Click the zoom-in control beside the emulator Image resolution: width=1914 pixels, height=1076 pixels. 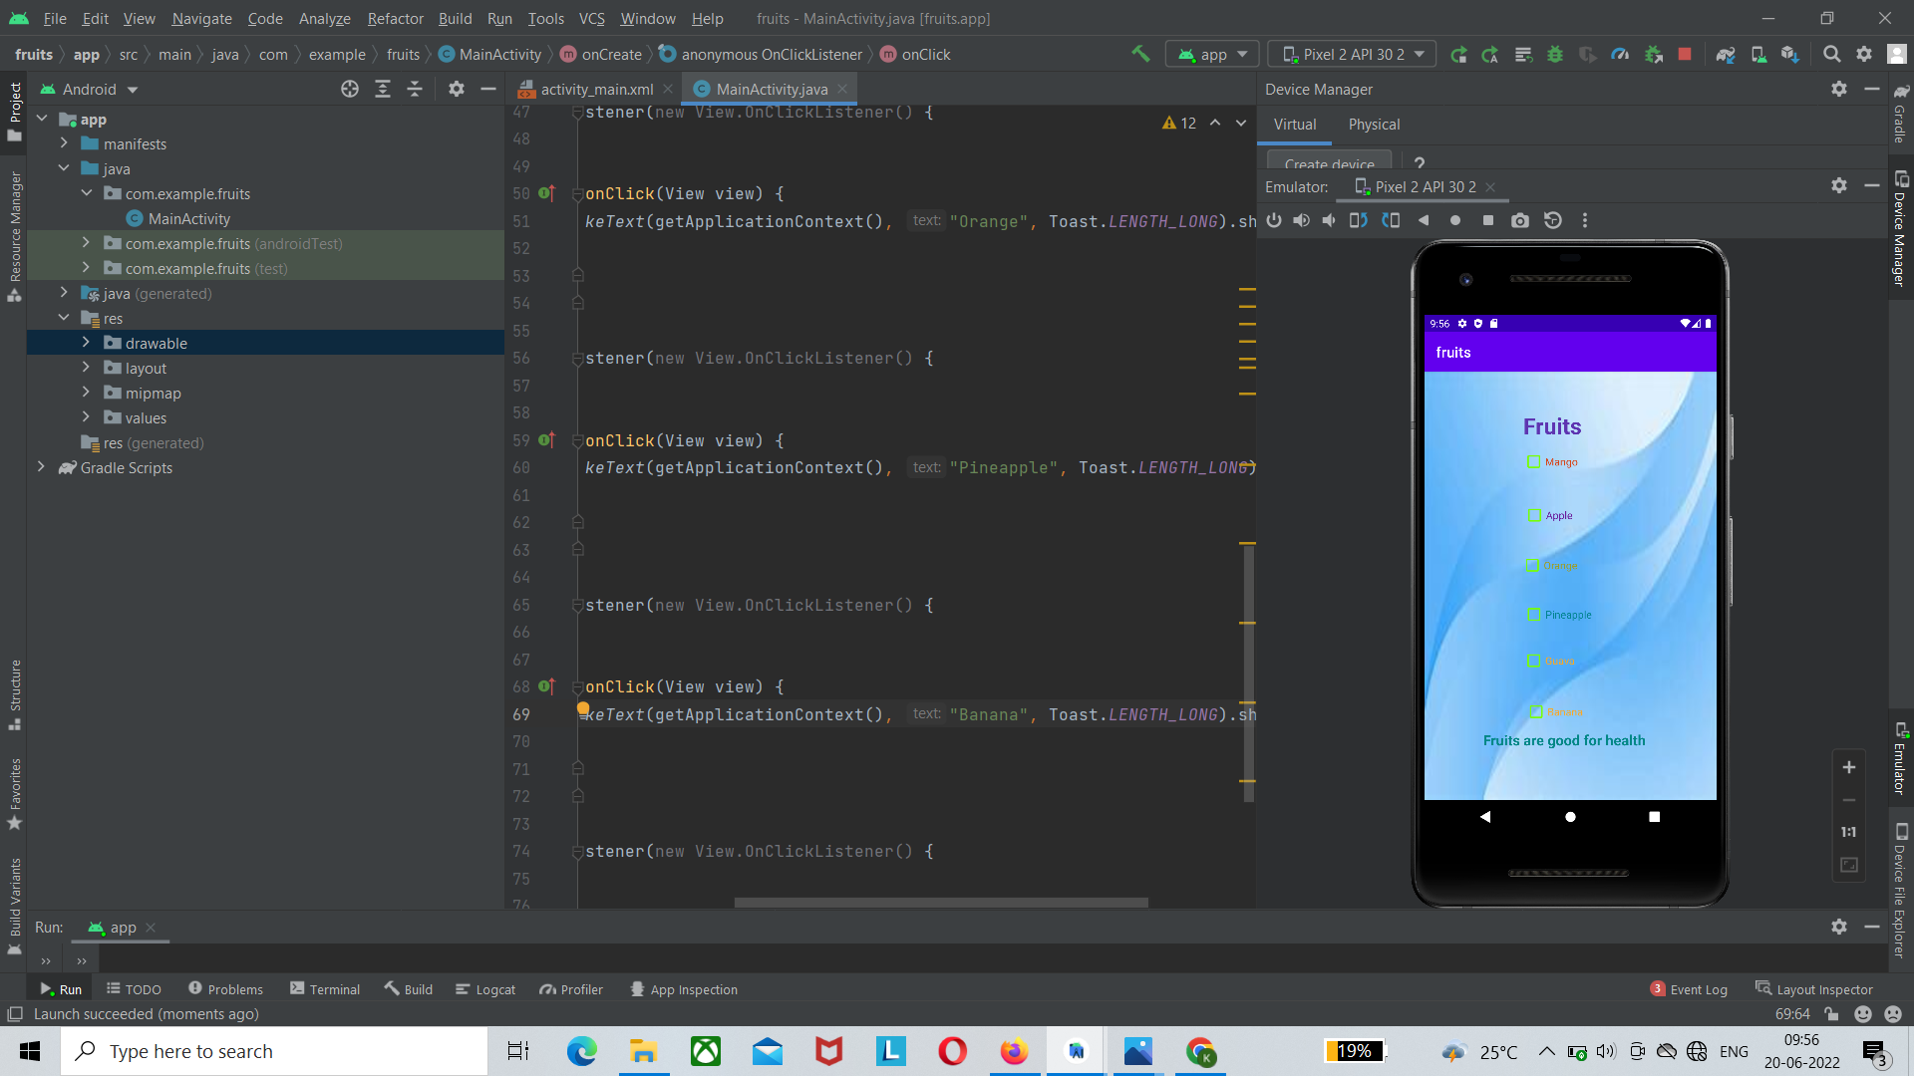pyautogui.click(x=1849, y=767)
